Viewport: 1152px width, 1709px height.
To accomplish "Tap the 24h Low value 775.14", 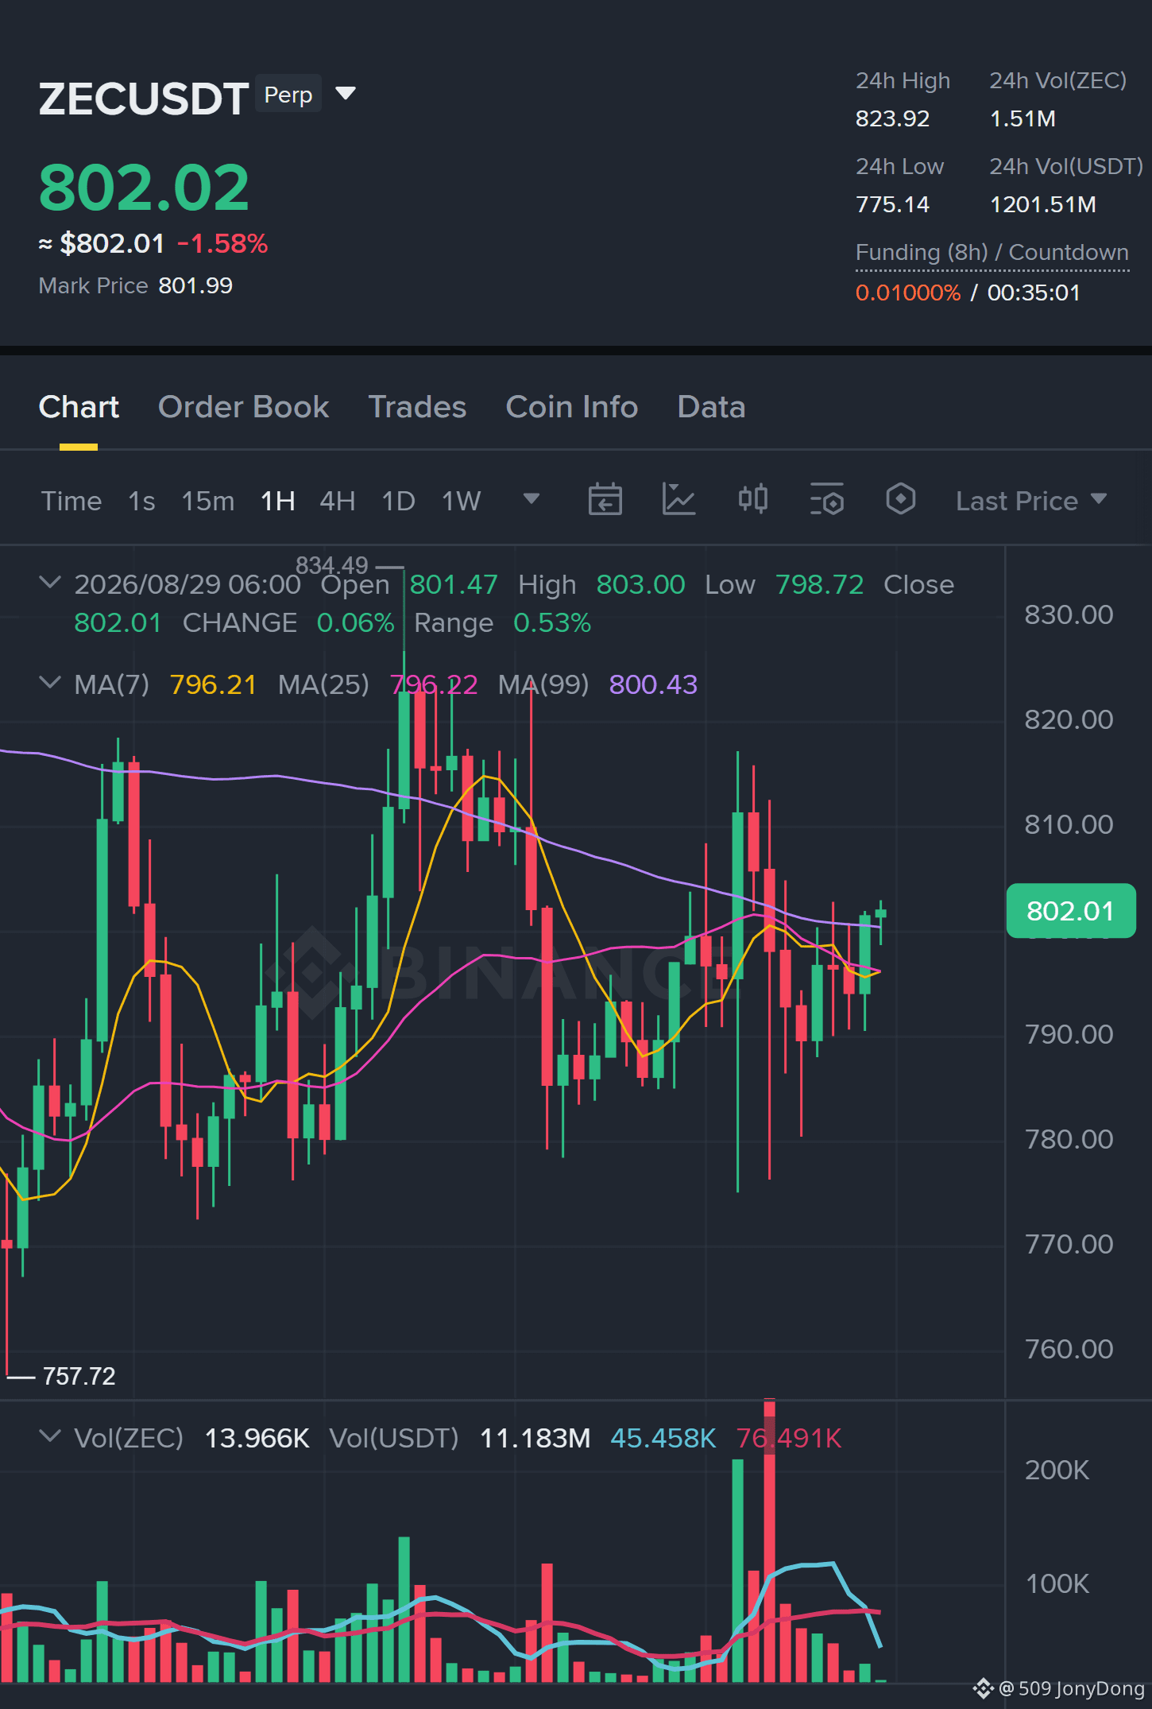I will pos(892,204).
